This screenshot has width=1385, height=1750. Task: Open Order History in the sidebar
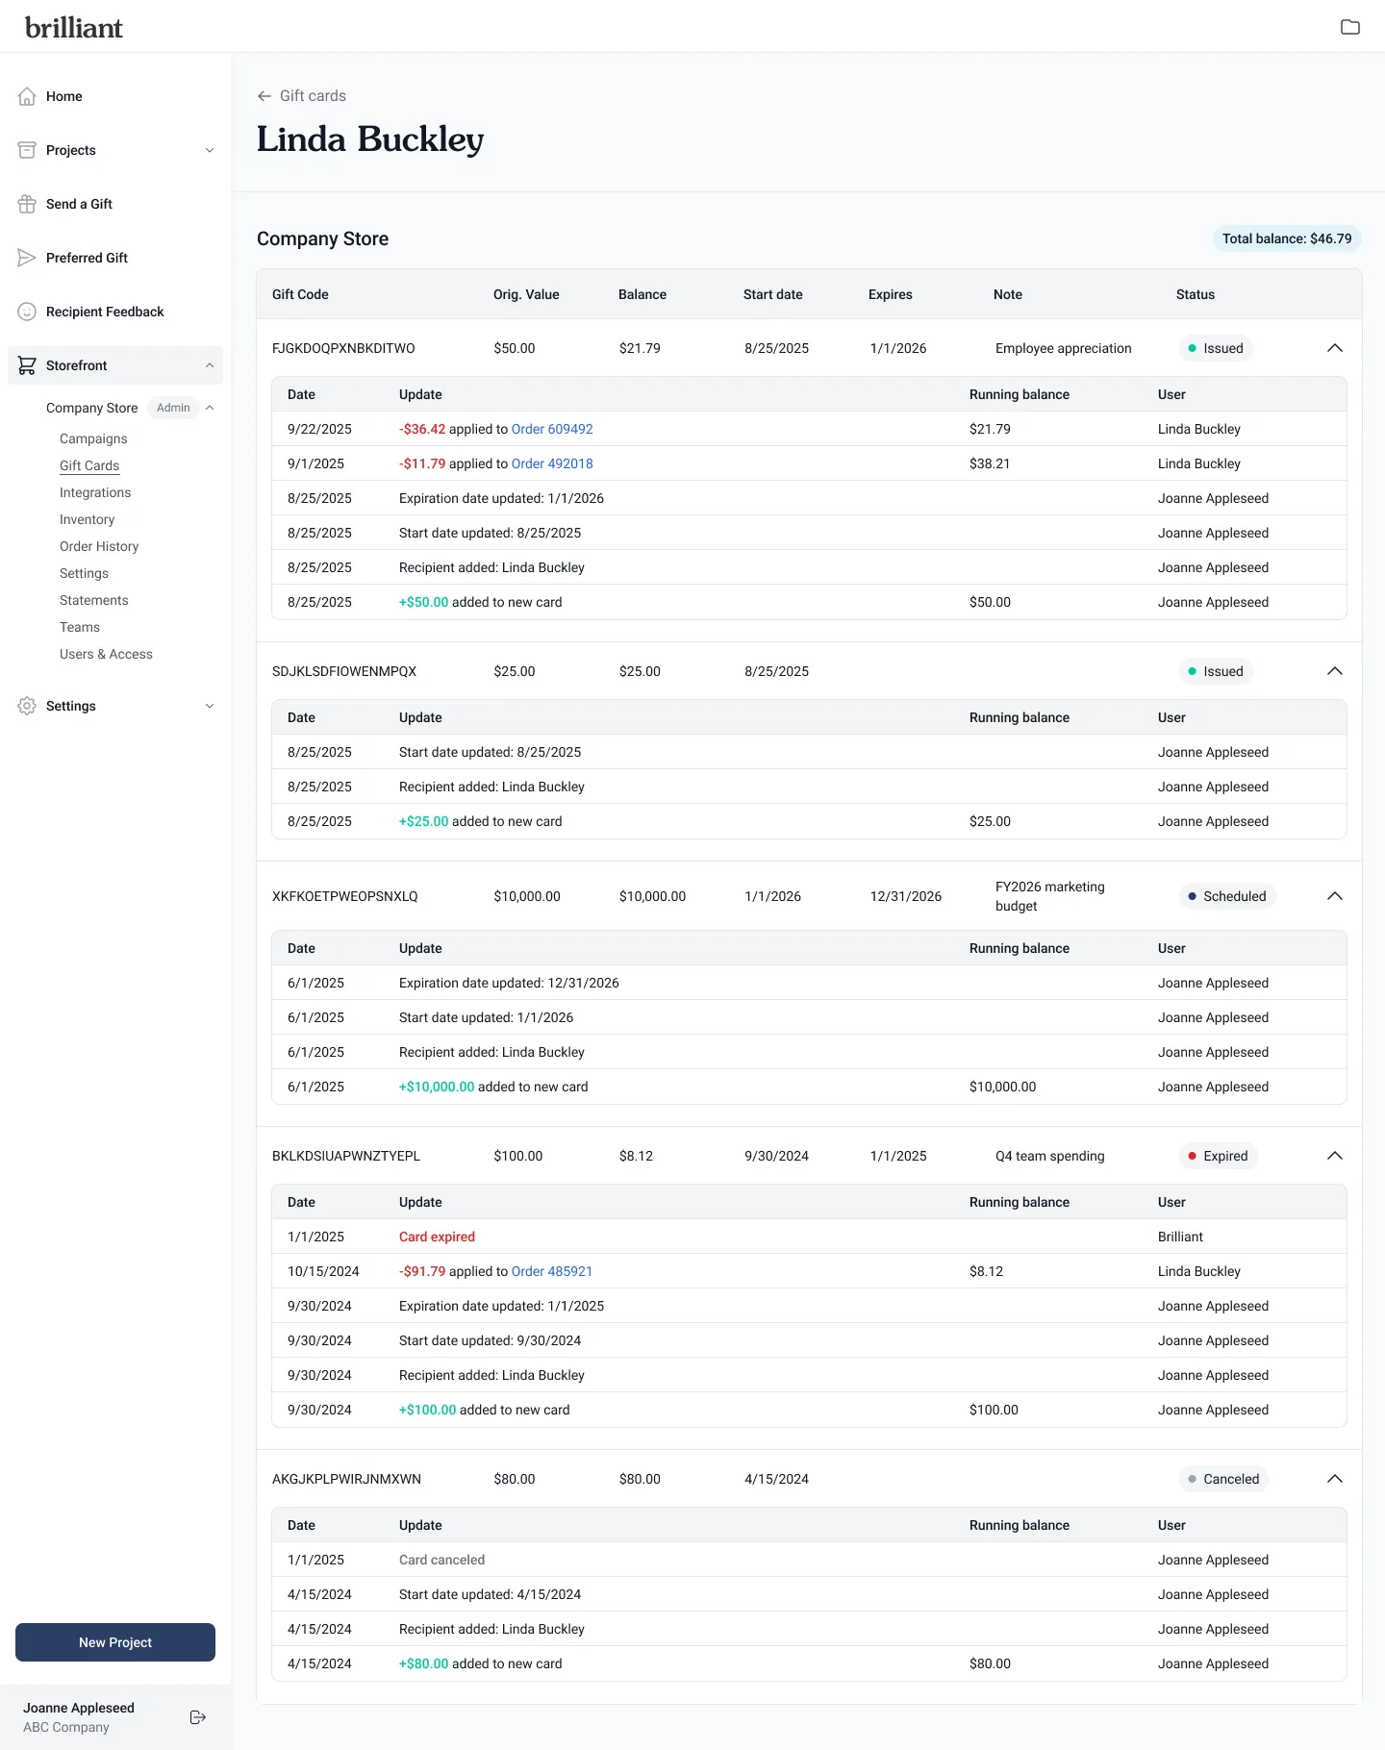99,546
